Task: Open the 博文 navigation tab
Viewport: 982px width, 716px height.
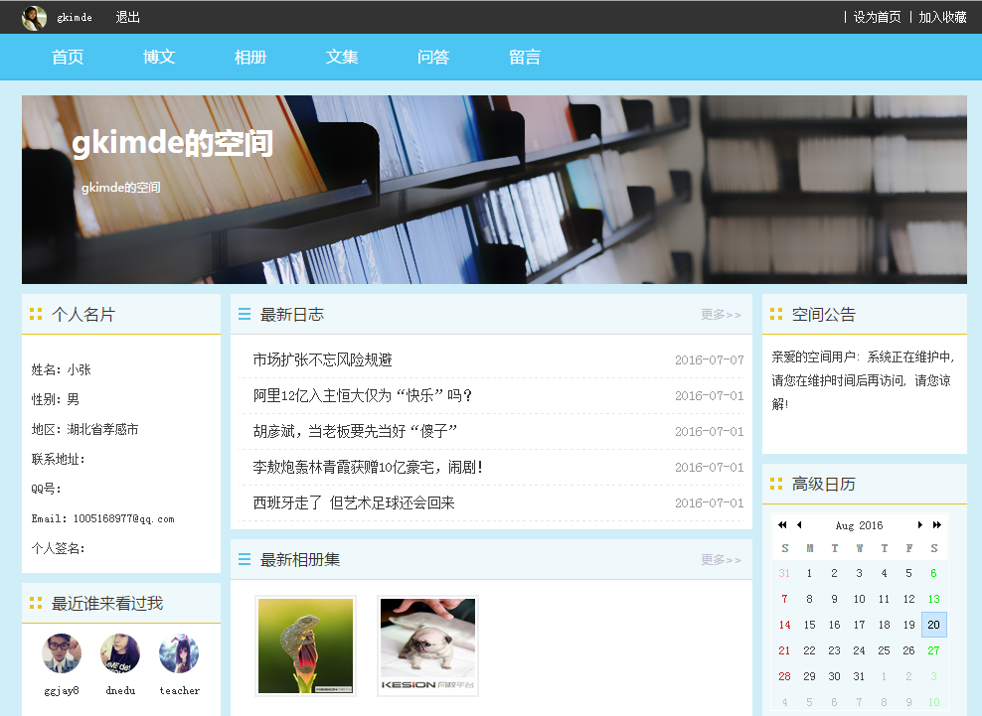Action: (x=159, y=58)
